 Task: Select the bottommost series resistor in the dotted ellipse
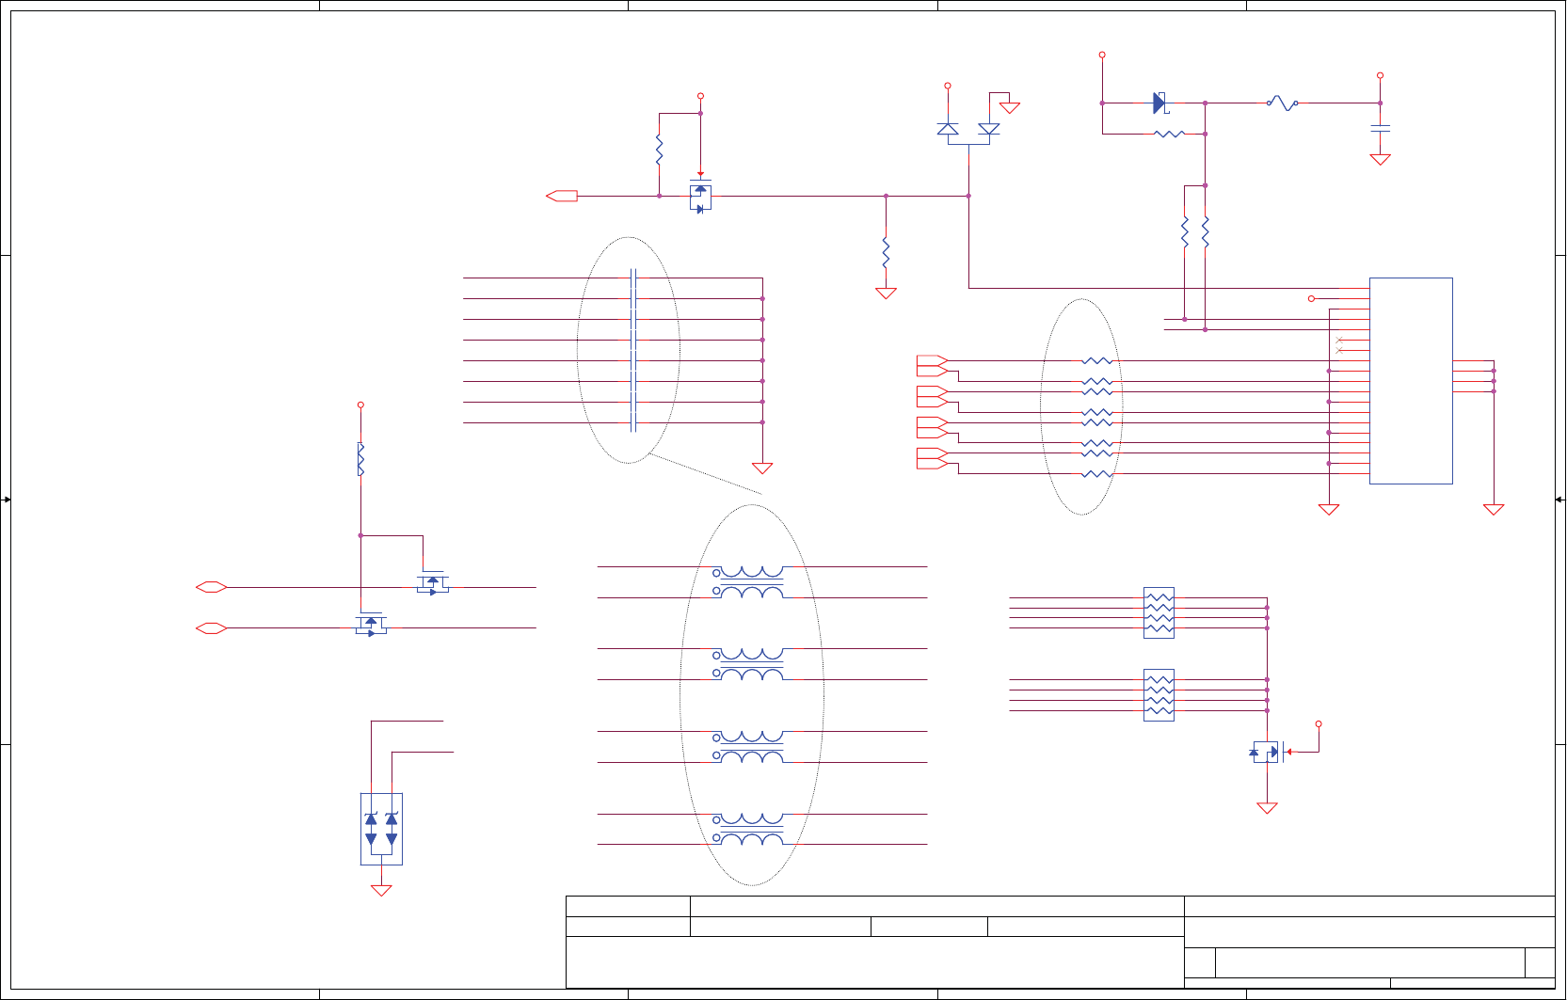[1097, 474]
